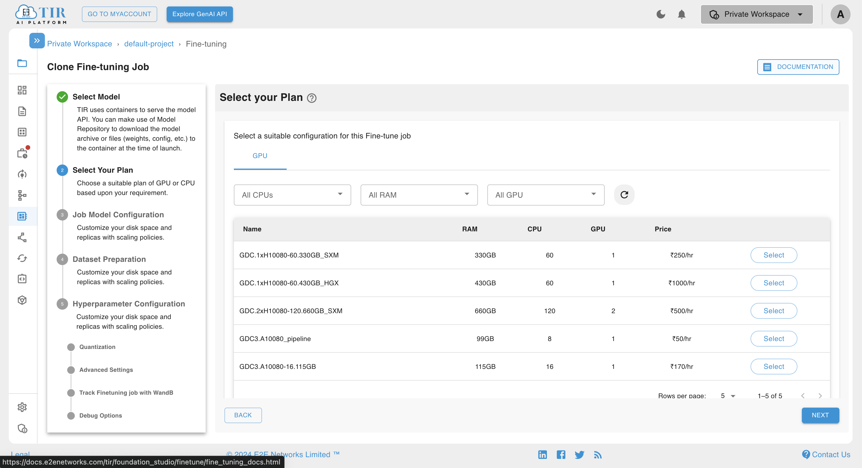
Task: Open dashboard grid icon in sidebar
Action: pyautogui.click(x=22, y=90)
